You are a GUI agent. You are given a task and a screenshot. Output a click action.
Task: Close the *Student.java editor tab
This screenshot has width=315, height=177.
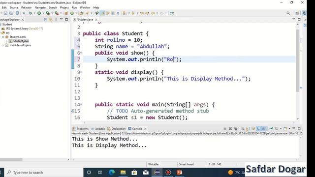point(96,20)
